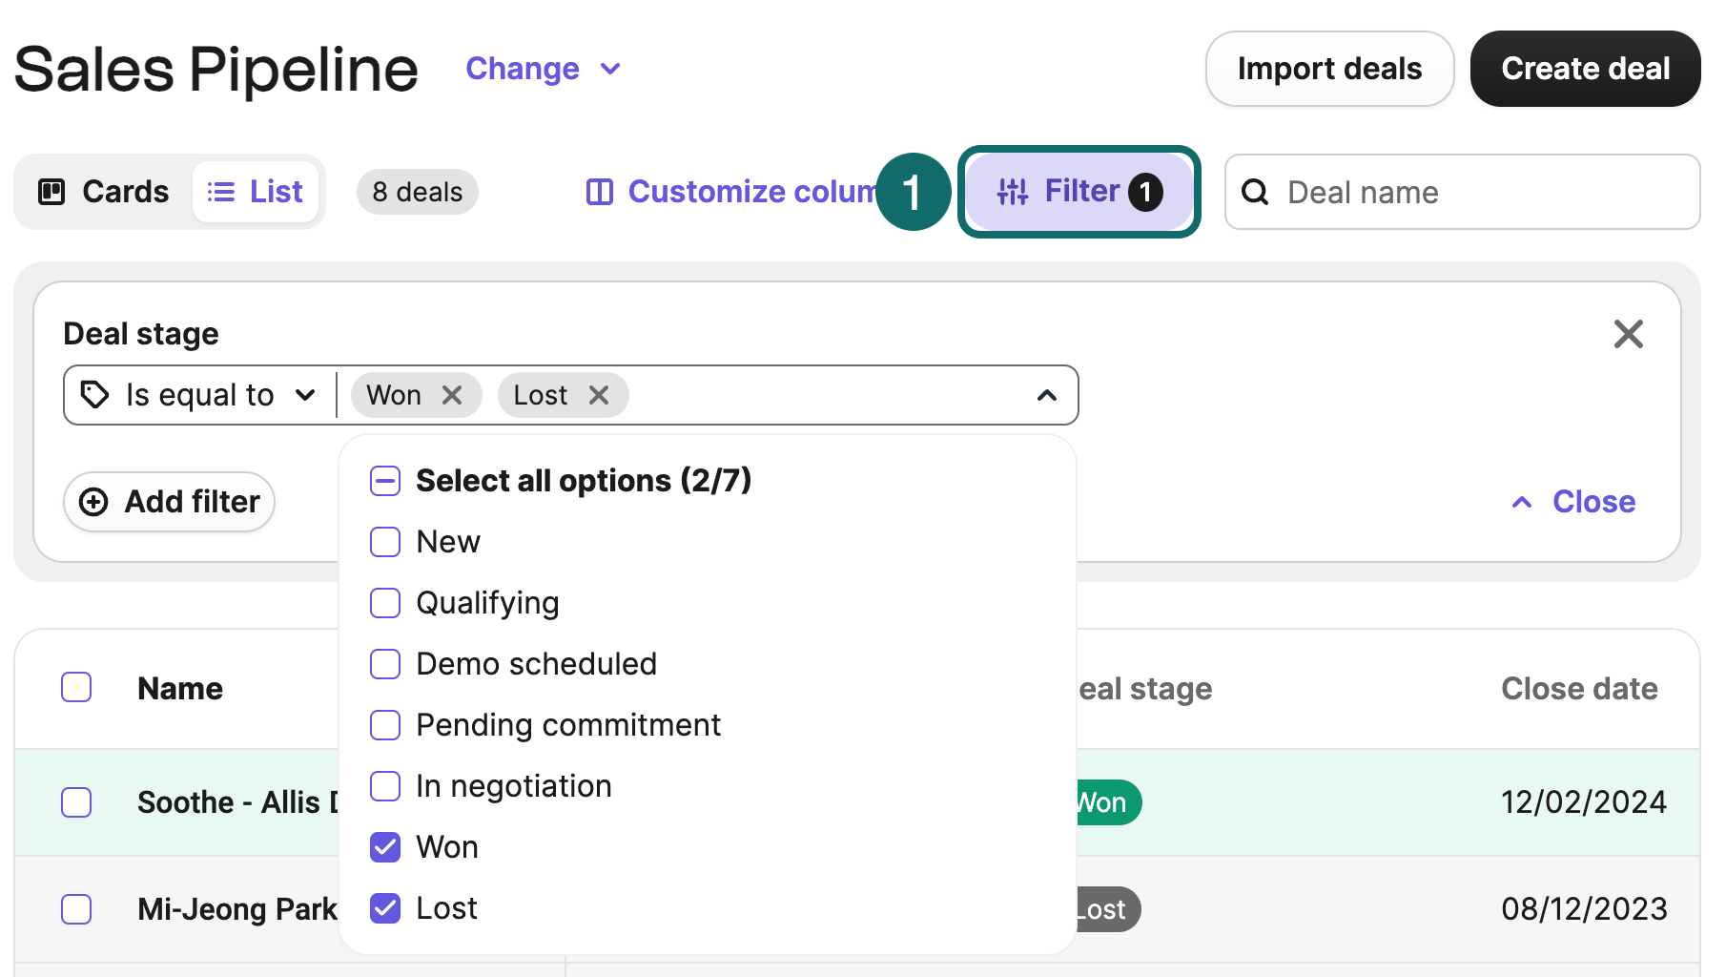Switch to List view
This screenshot has width=1726, height=977.
tap(256, 192)
